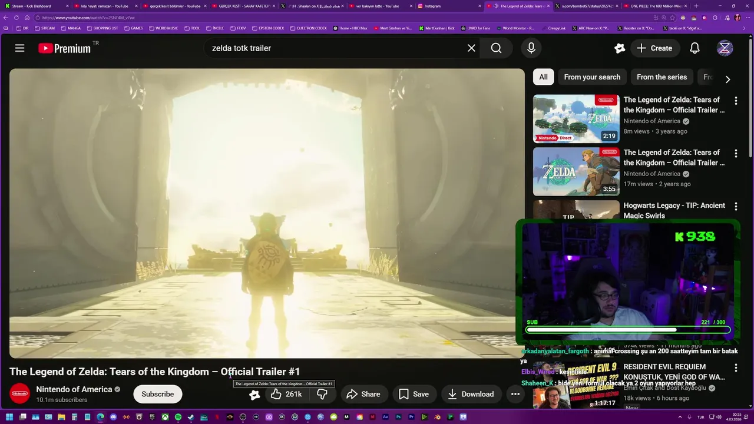Expand the WEIRD MUSIC bookmarks folder
This screenshot has height=424, width=754.
[163, 28]
